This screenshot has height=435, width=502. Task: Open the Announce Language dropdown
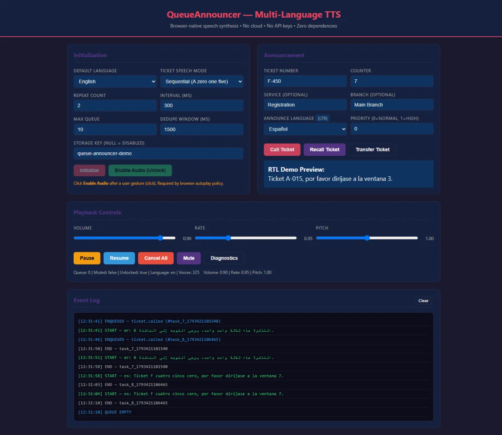[305, 129]
